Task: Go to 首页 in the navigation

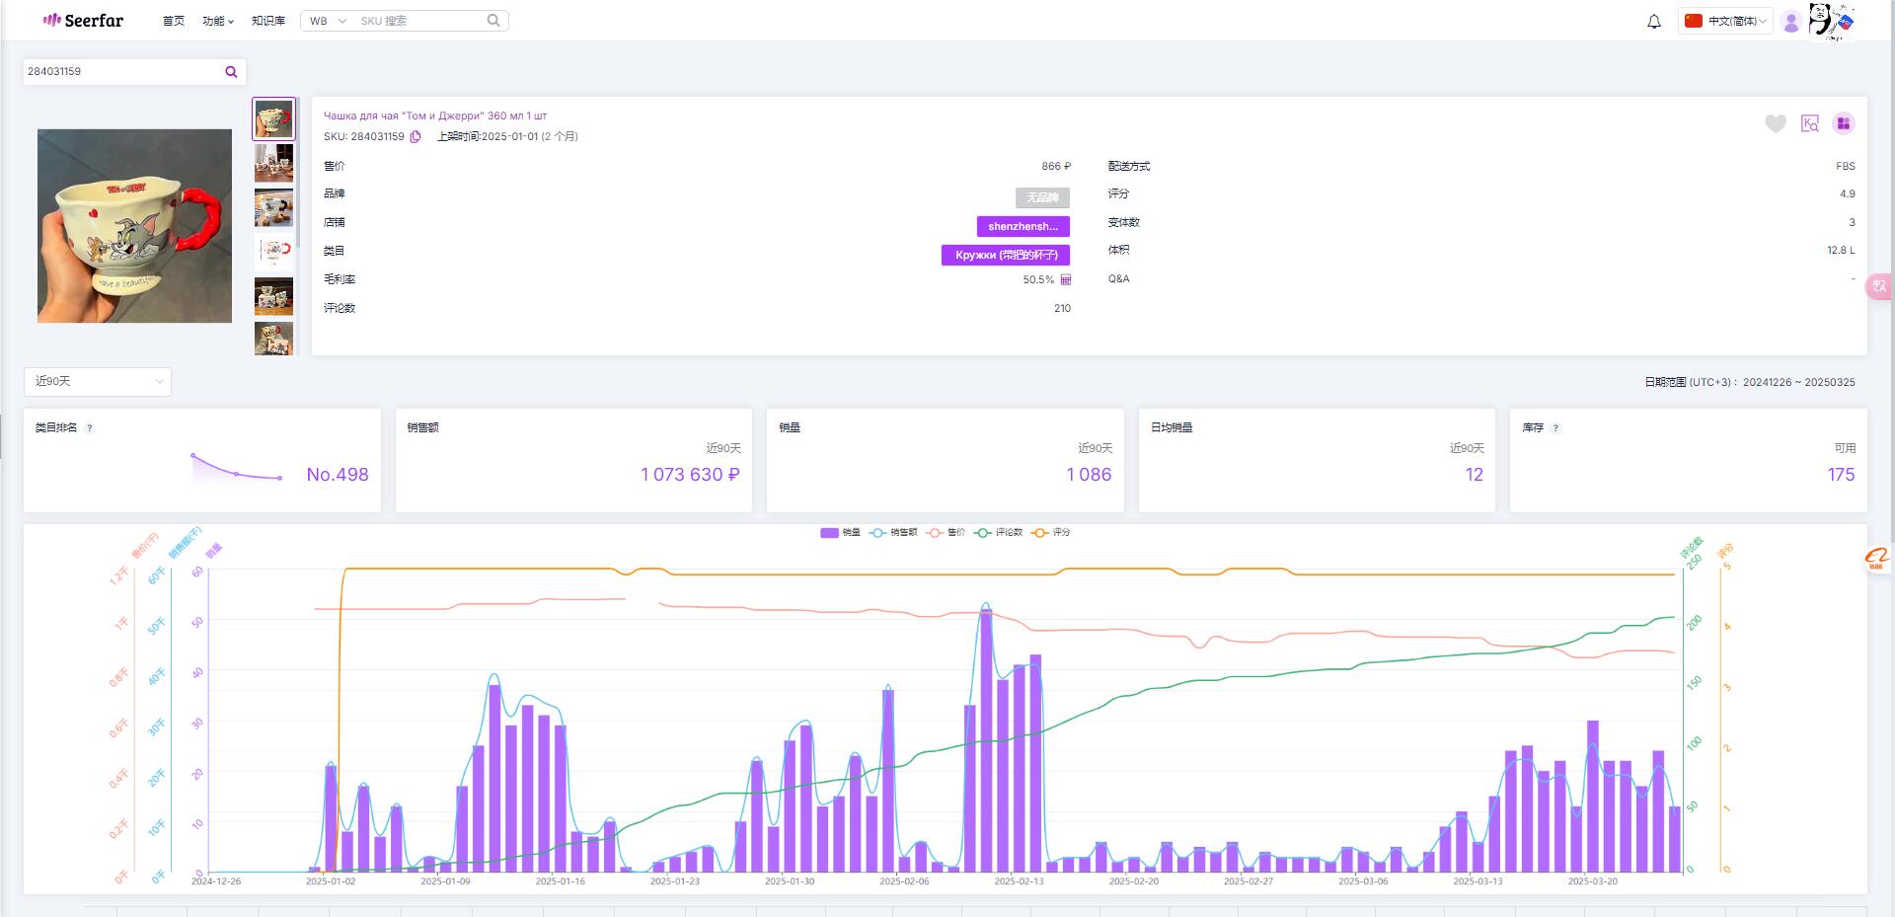Action: (x=174, y=21)
